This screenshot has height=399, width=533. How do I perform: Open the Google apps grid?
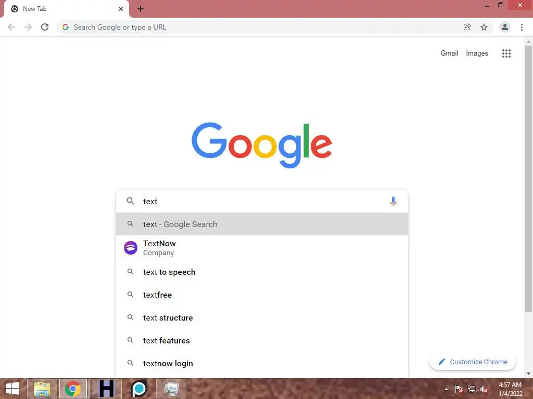(x=506, y=54)
